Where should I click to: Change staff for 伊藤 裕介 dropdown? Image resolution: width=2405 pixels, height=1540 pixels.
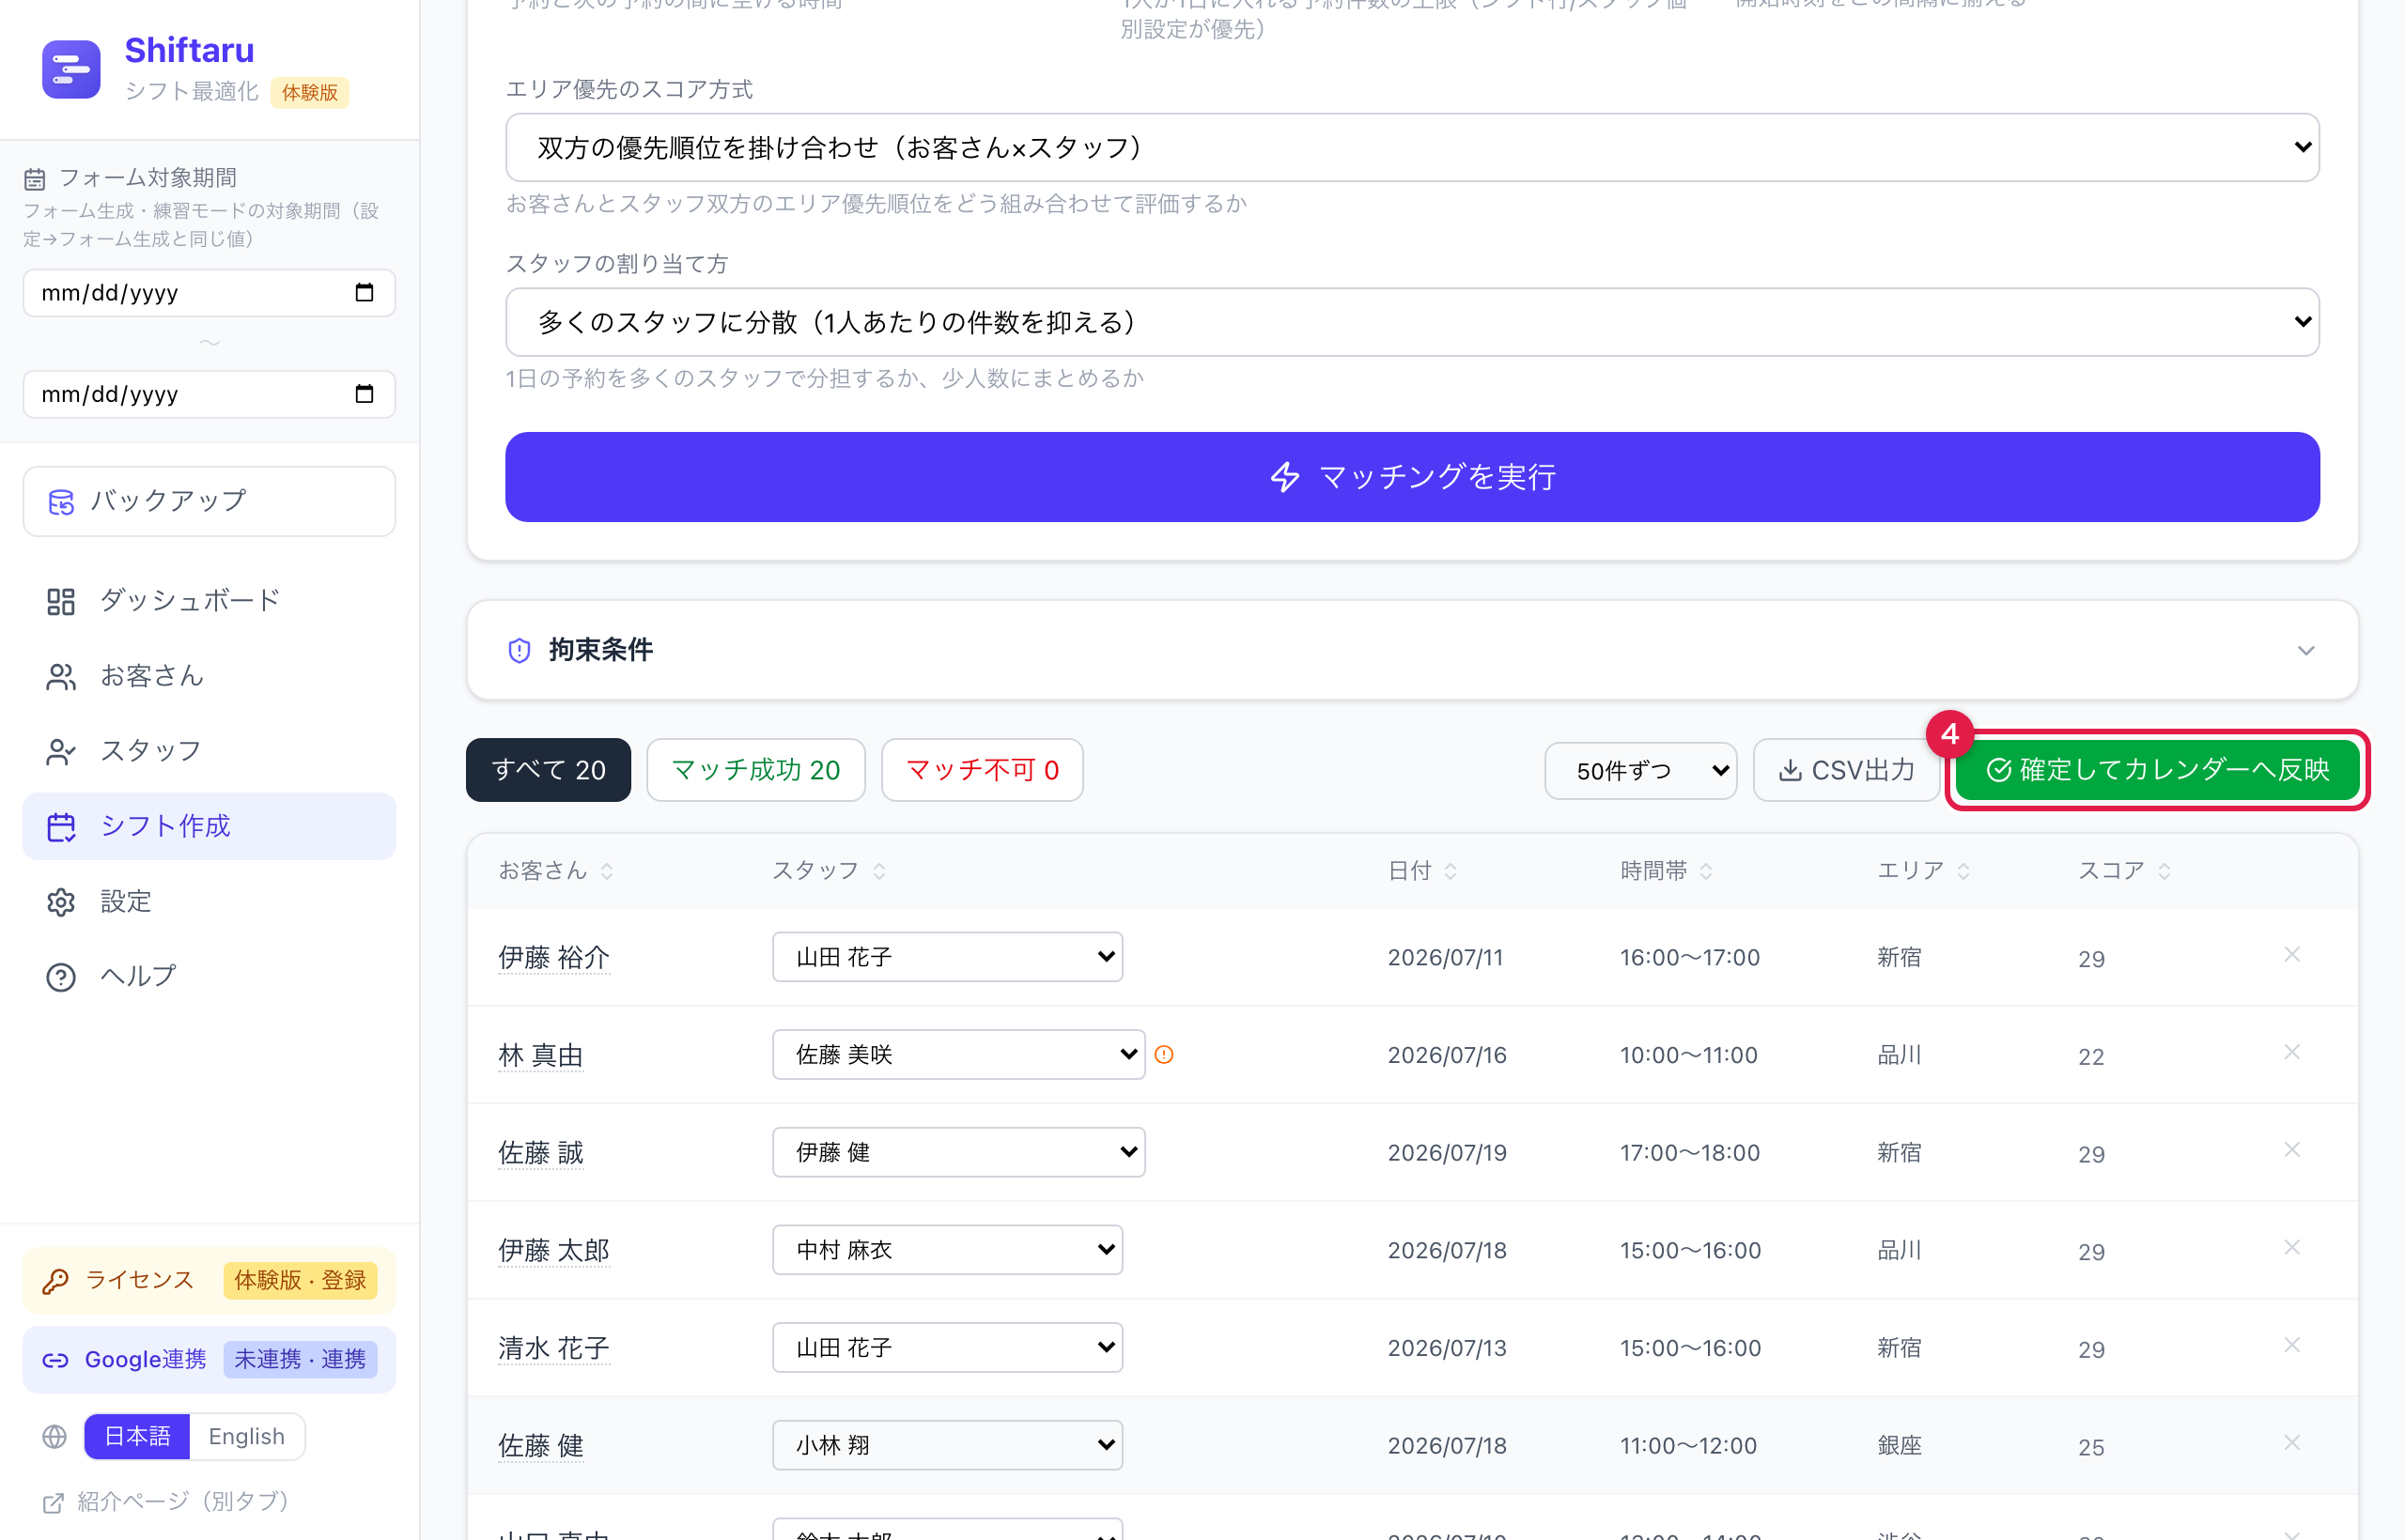pyautogui.click(x=946, y=957)
